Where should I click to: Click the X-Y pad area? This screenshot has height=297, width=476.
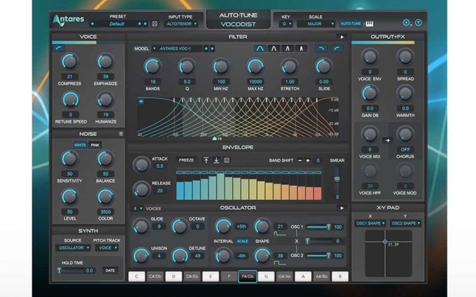pos(388,252)
